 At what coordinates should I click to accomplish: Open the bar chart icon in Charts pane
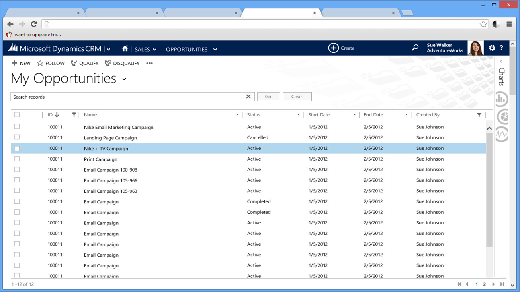click(x=502, y=99)
